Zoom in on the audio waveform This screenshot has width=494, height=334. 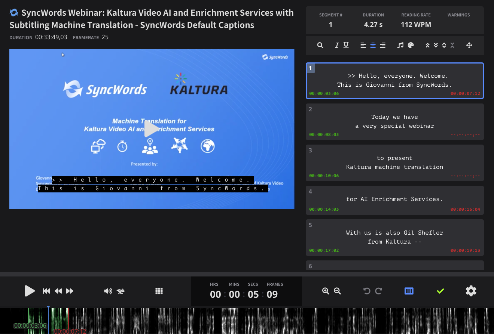point(325,291)
